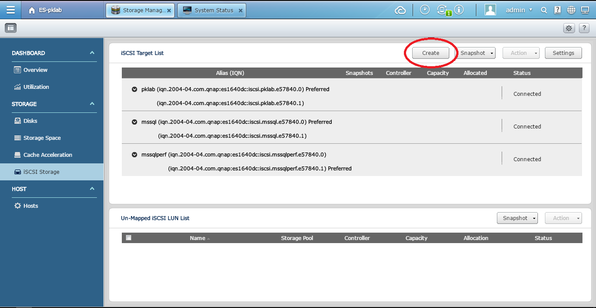Click the Create button

[431, 53]
